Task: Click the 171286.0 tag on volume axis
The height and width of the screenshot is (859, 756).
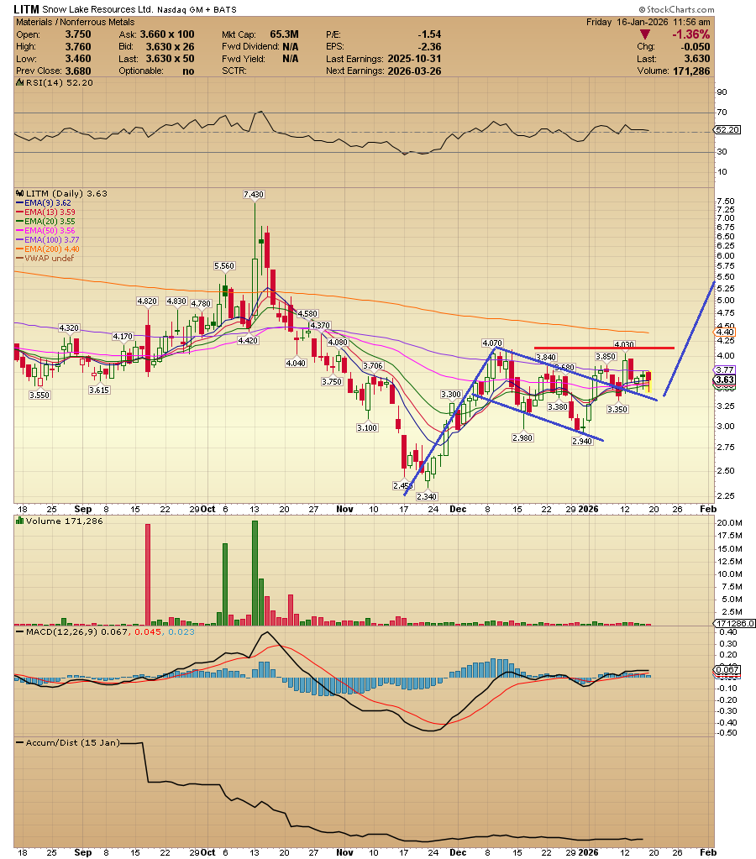Action: coord(735,623)
